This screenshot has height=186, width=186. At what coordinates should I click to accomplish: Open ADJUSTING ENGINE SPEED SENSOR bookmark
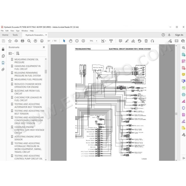(x=28, y=138)
